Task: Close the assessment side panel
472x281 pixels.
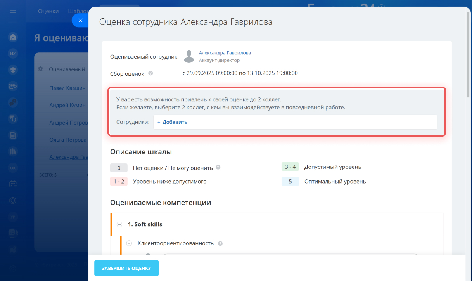Action: (80, 21)
